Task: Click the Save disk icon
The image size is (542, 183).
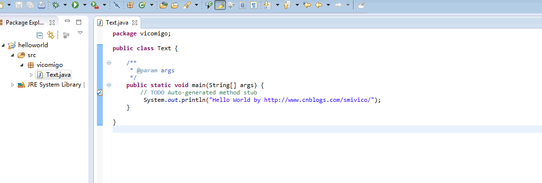Action: coord(19,5)
